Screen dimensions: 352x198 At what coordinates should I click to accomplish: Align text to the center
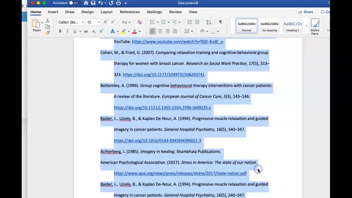[160, 31]
